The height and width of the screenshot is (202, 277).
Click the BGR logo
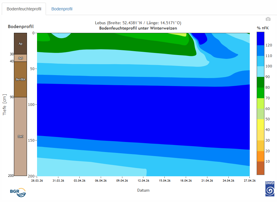click(18, 193)
